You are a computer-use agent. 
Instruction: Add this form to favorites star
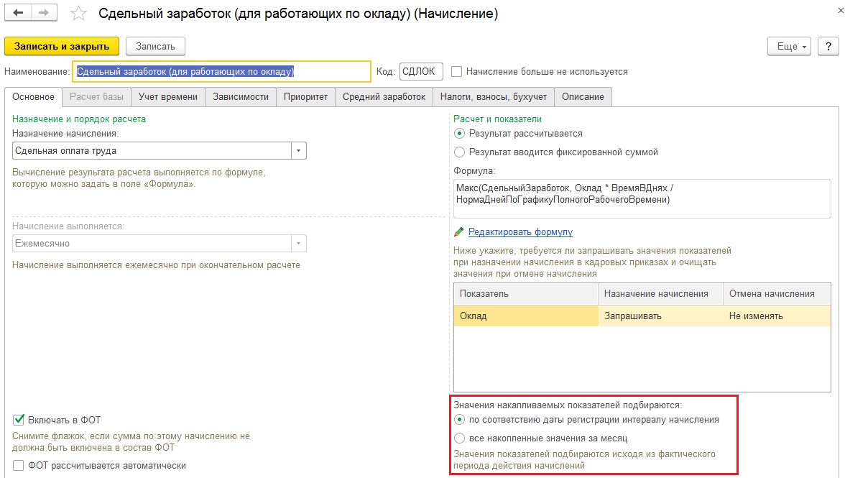79,14
